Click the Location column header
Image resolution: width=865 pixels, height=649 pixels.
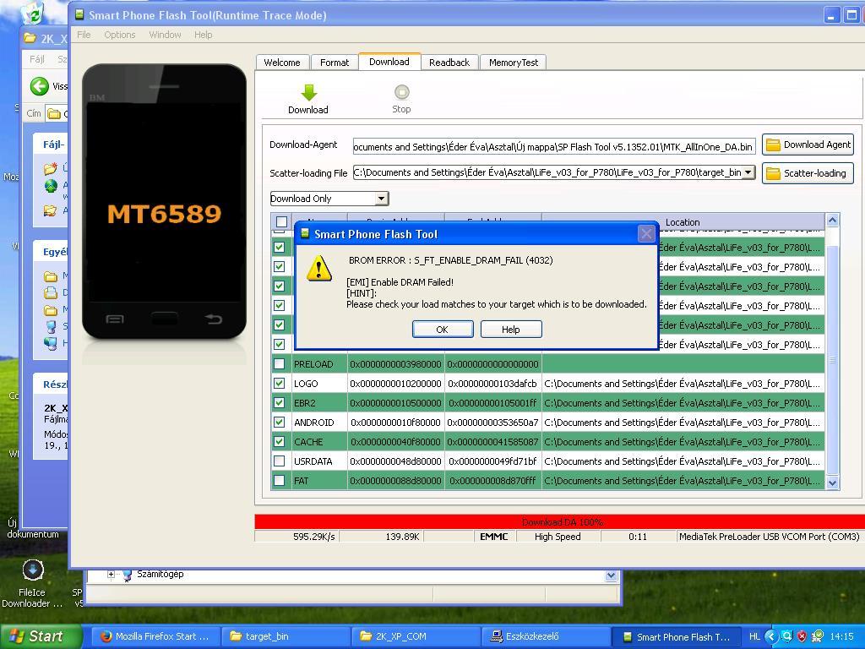coord(683,222)
